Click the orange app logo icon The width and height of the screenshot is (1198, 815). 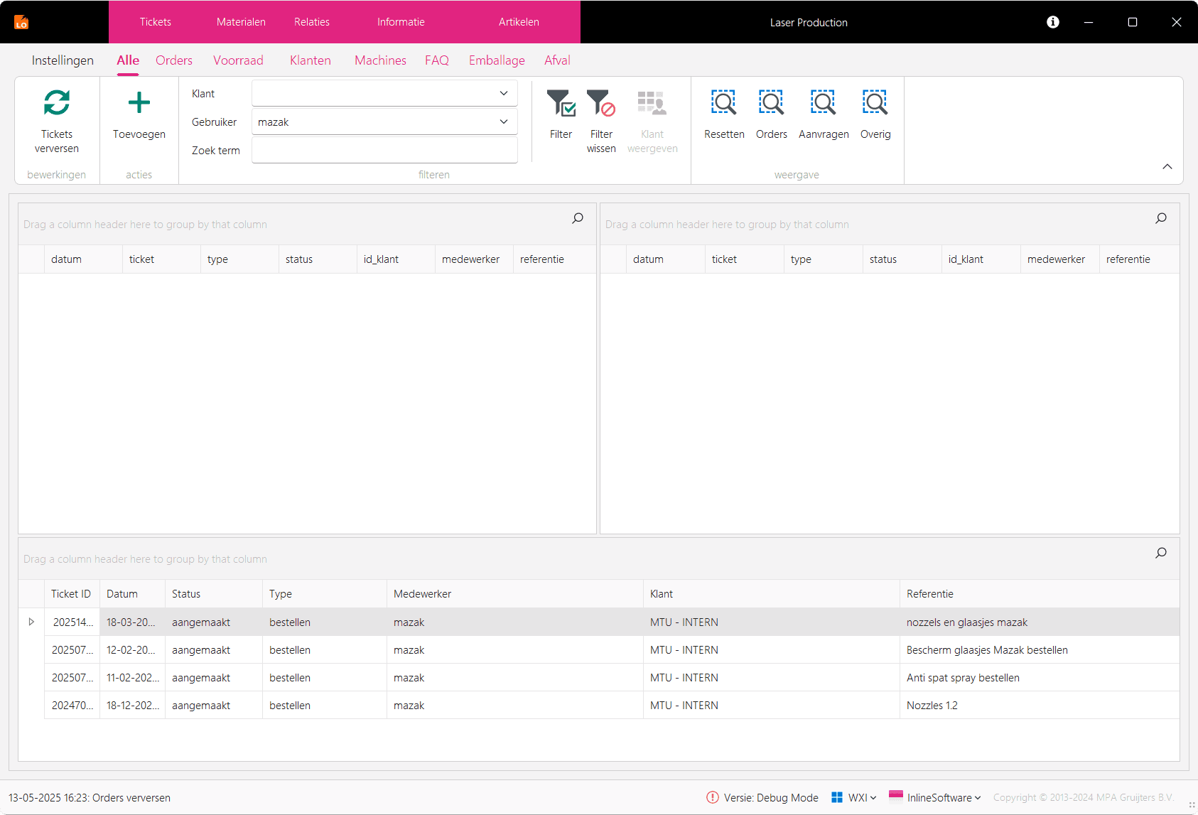point(21,22)
